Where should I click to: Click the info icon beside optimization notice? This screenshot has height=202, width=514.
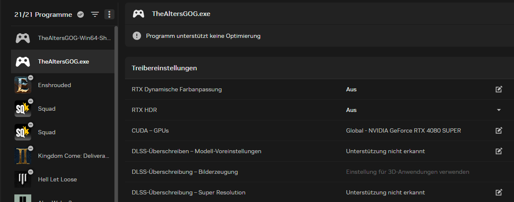tap(137, 36)
